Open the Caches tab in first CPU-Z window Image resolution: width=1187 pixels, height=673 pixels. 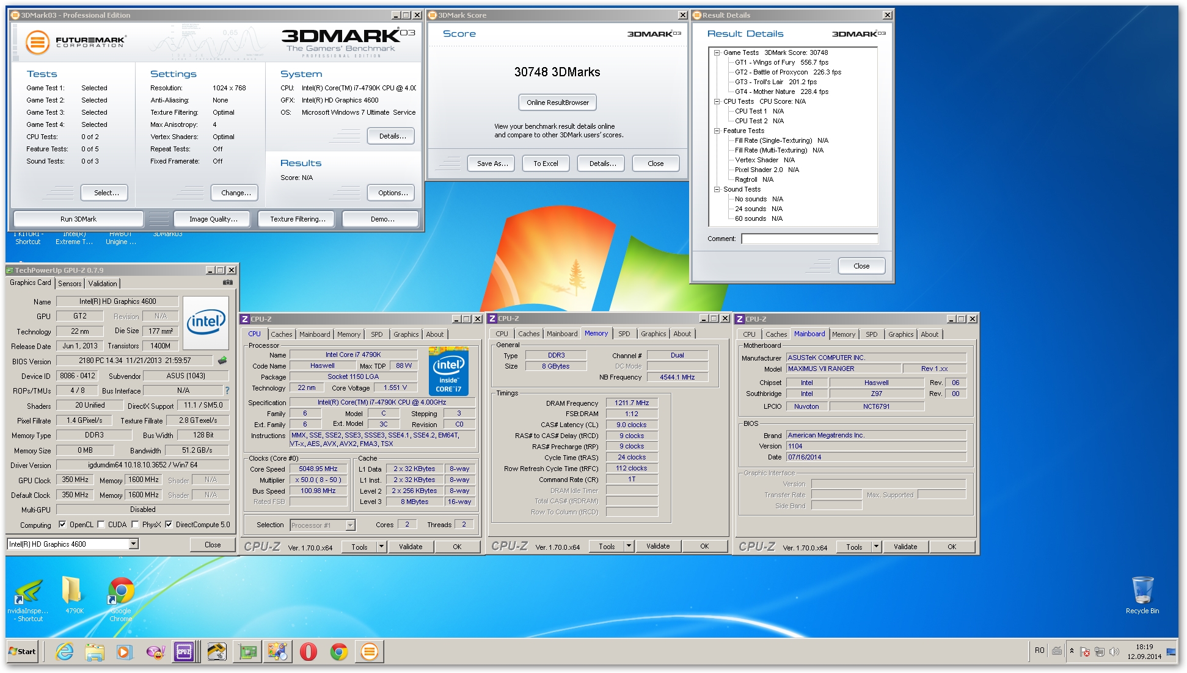pos(282,334)
